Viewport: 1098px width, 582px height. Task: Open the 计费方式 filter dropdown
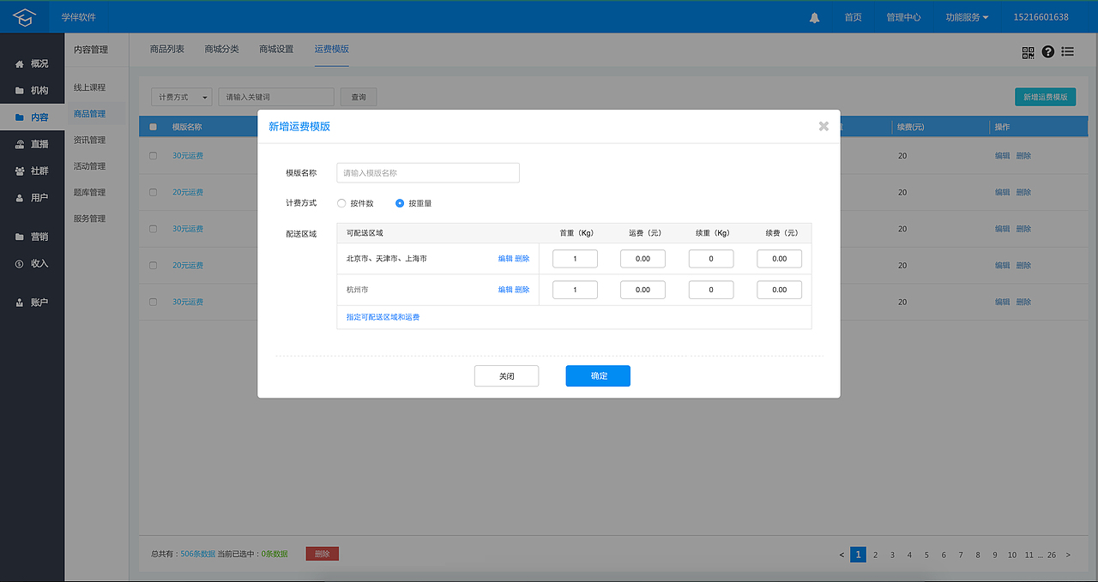181,97
